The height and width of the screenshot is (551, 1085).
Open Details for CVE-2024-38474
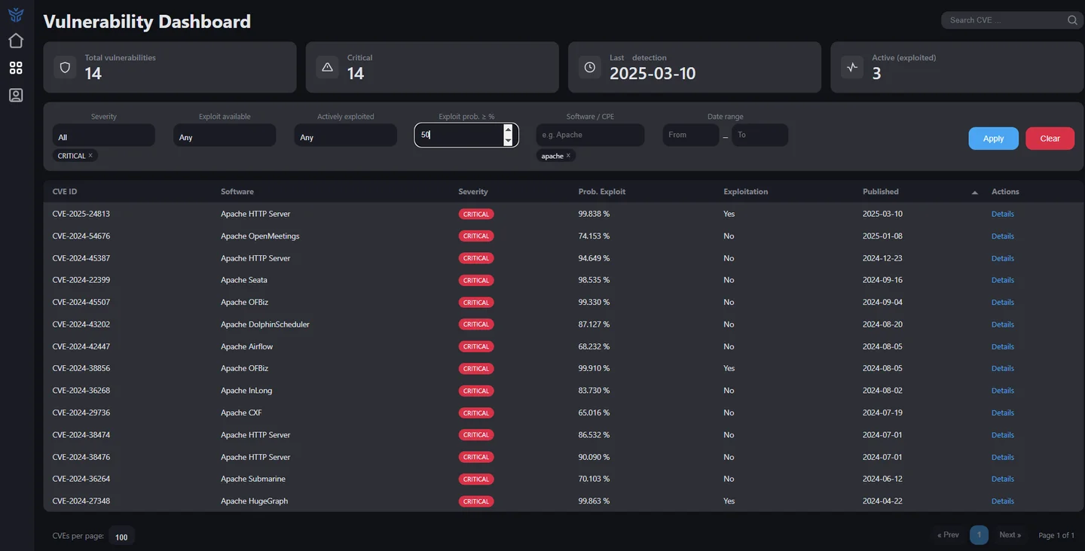pos(1003,435)
